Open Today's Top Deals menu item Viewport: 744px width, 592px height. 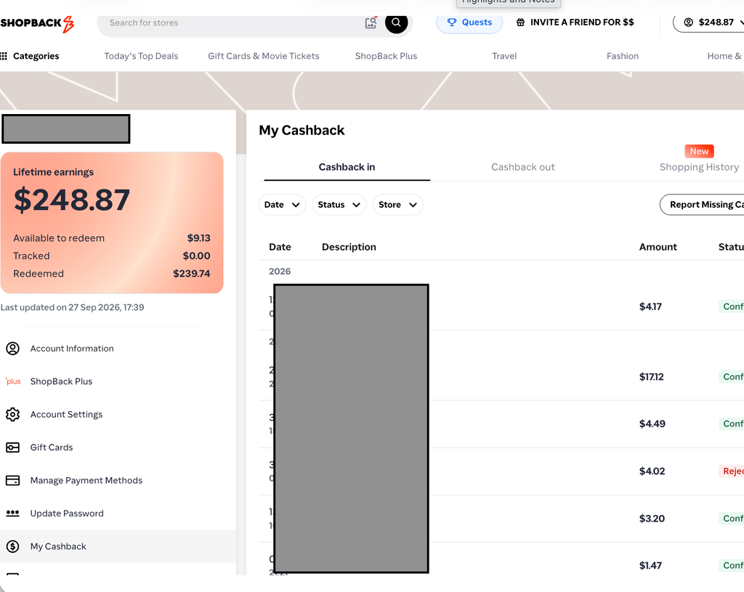(141, 56)
